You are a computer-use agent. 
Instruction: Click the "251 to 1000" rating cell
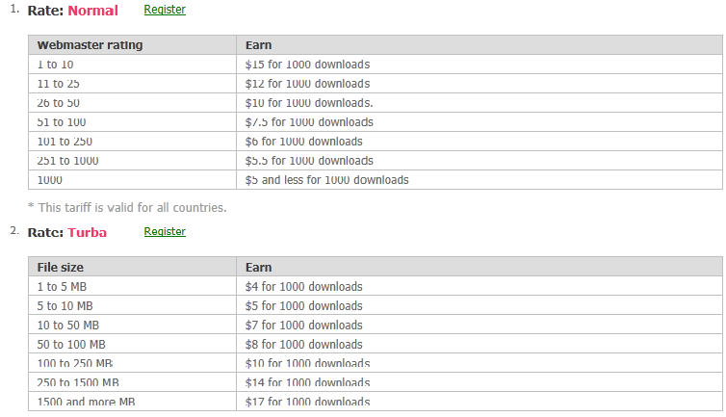pos(67,161)
